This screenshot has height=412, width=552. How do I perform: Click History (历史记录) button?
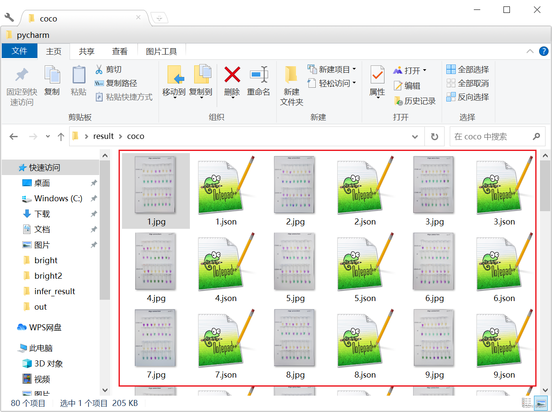point(415,101)
